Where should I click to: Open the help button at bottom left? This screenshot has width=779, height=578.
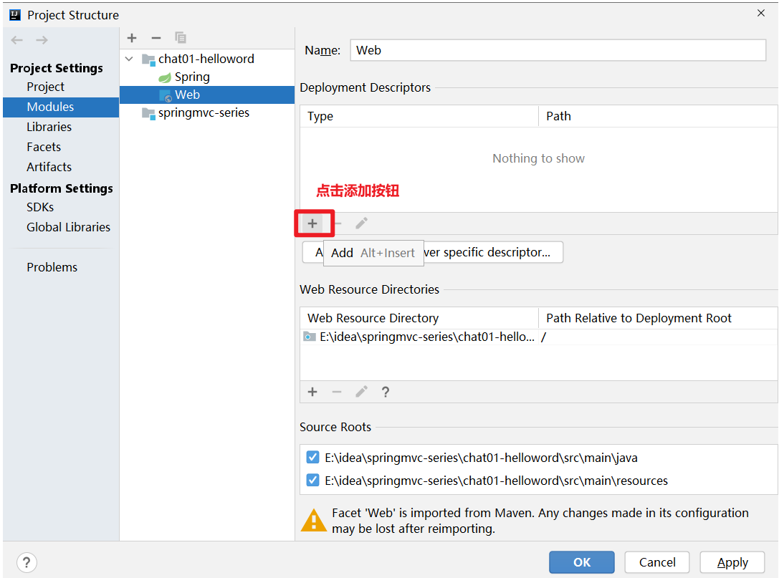27,562
